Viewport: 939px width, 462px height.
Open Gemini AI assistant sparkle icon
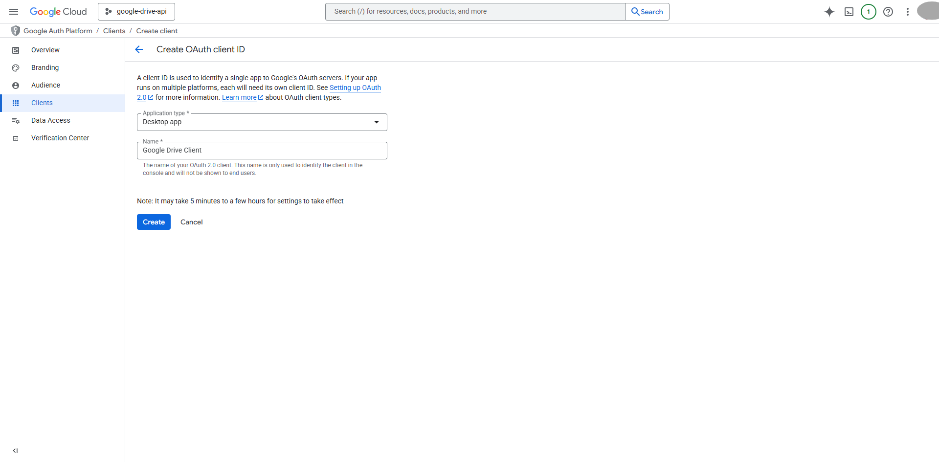[x=829, y=12]
